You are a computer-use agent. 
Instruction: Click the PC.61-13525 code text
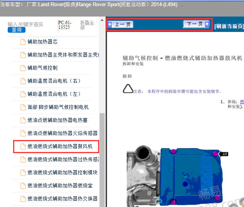tap(65, 25)
